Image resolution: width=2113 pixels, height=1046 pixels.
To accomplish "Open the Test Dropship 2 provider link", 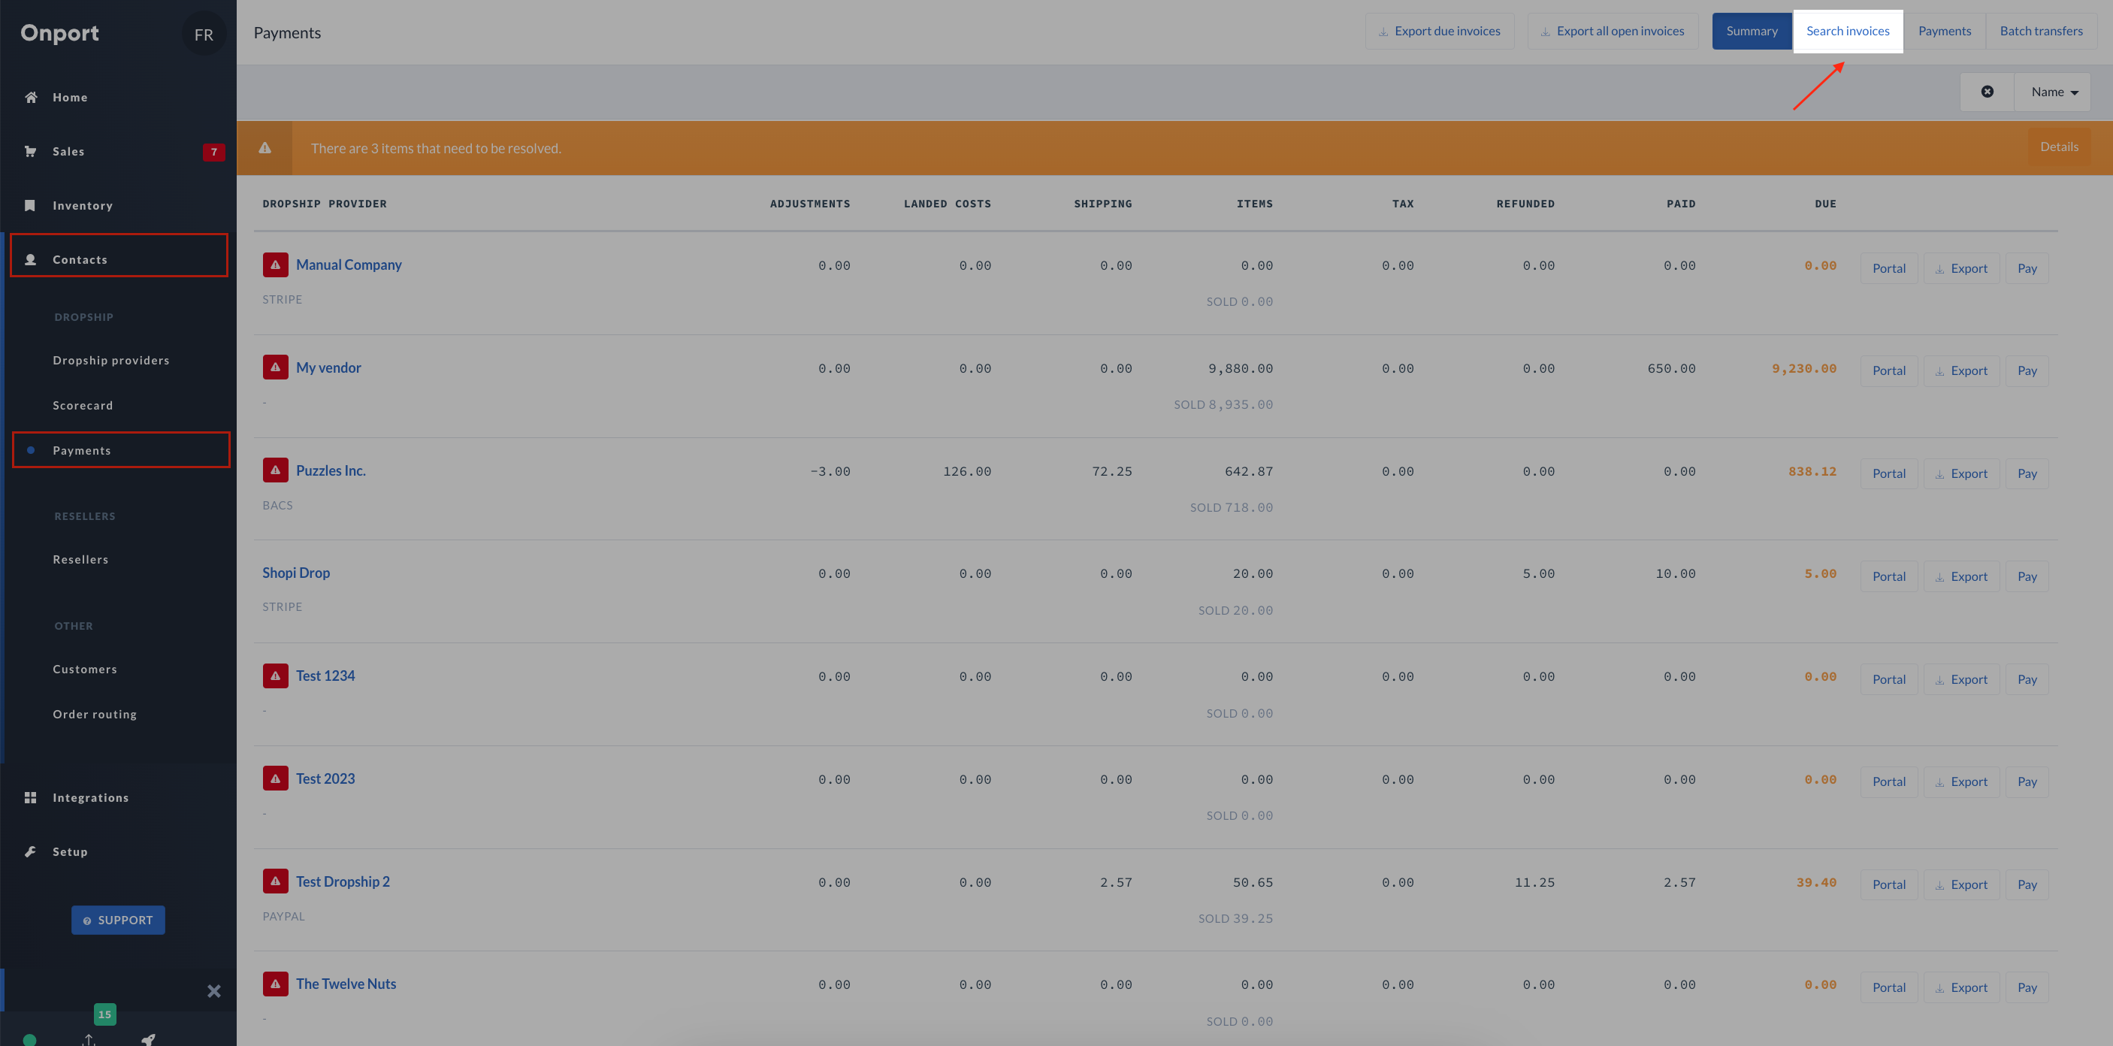I will [343, 881].
